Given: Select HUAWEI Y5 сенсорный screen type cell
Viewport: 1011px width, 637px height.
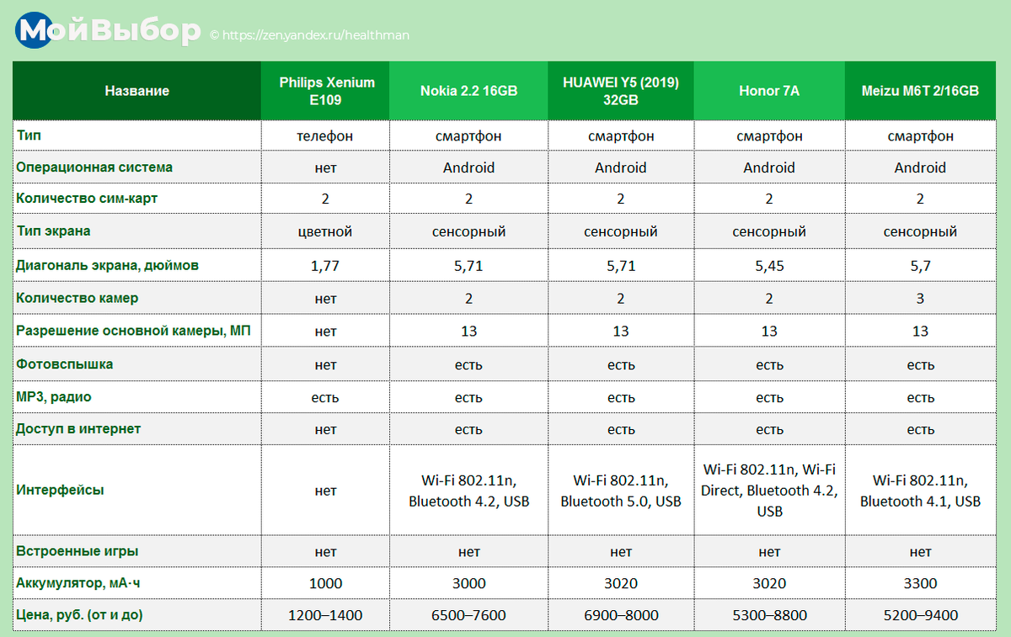Looking at the screenshot, I should [x=621, y=231].
